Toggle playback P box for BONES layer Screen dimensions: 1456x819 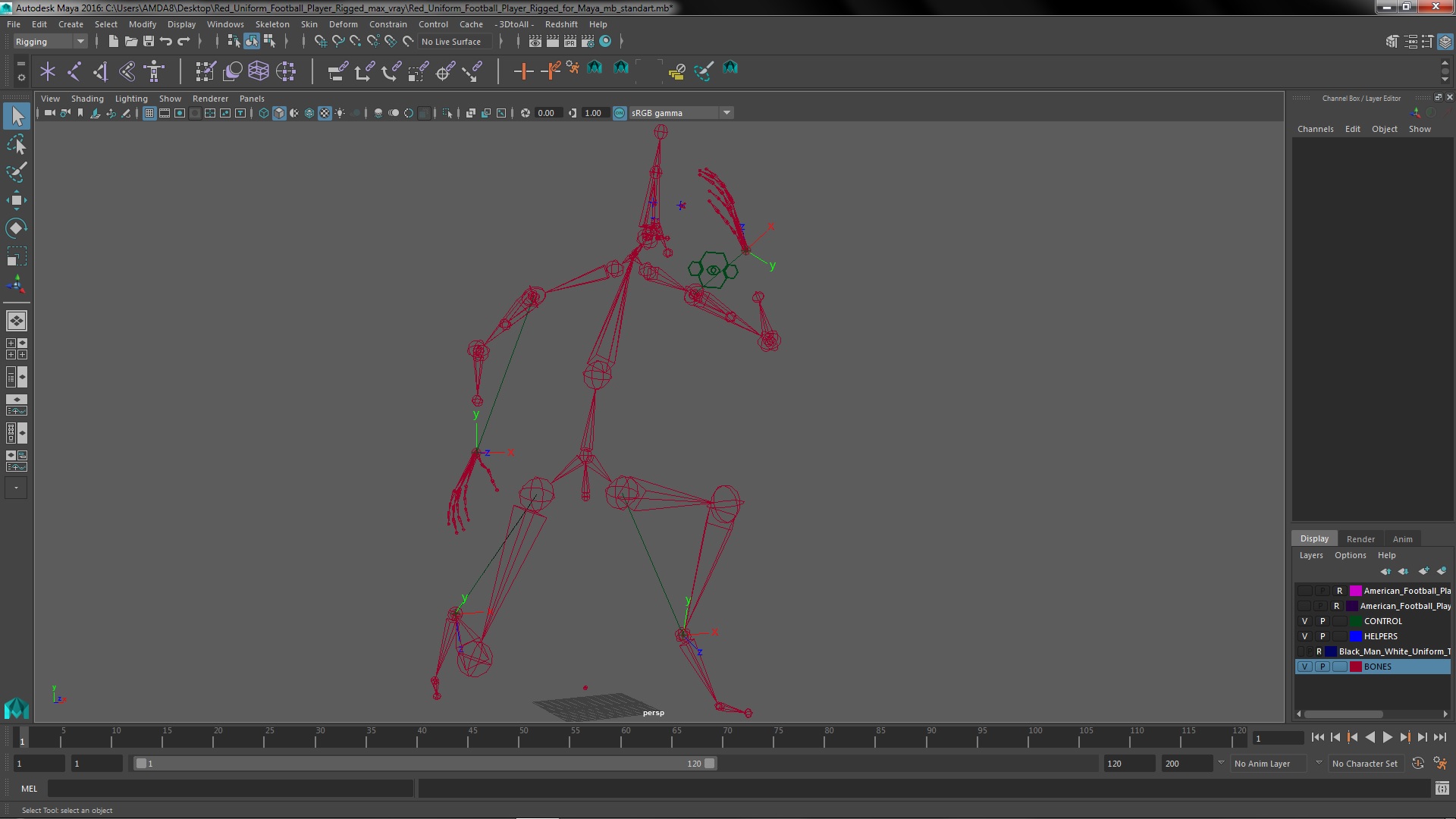1323,667
